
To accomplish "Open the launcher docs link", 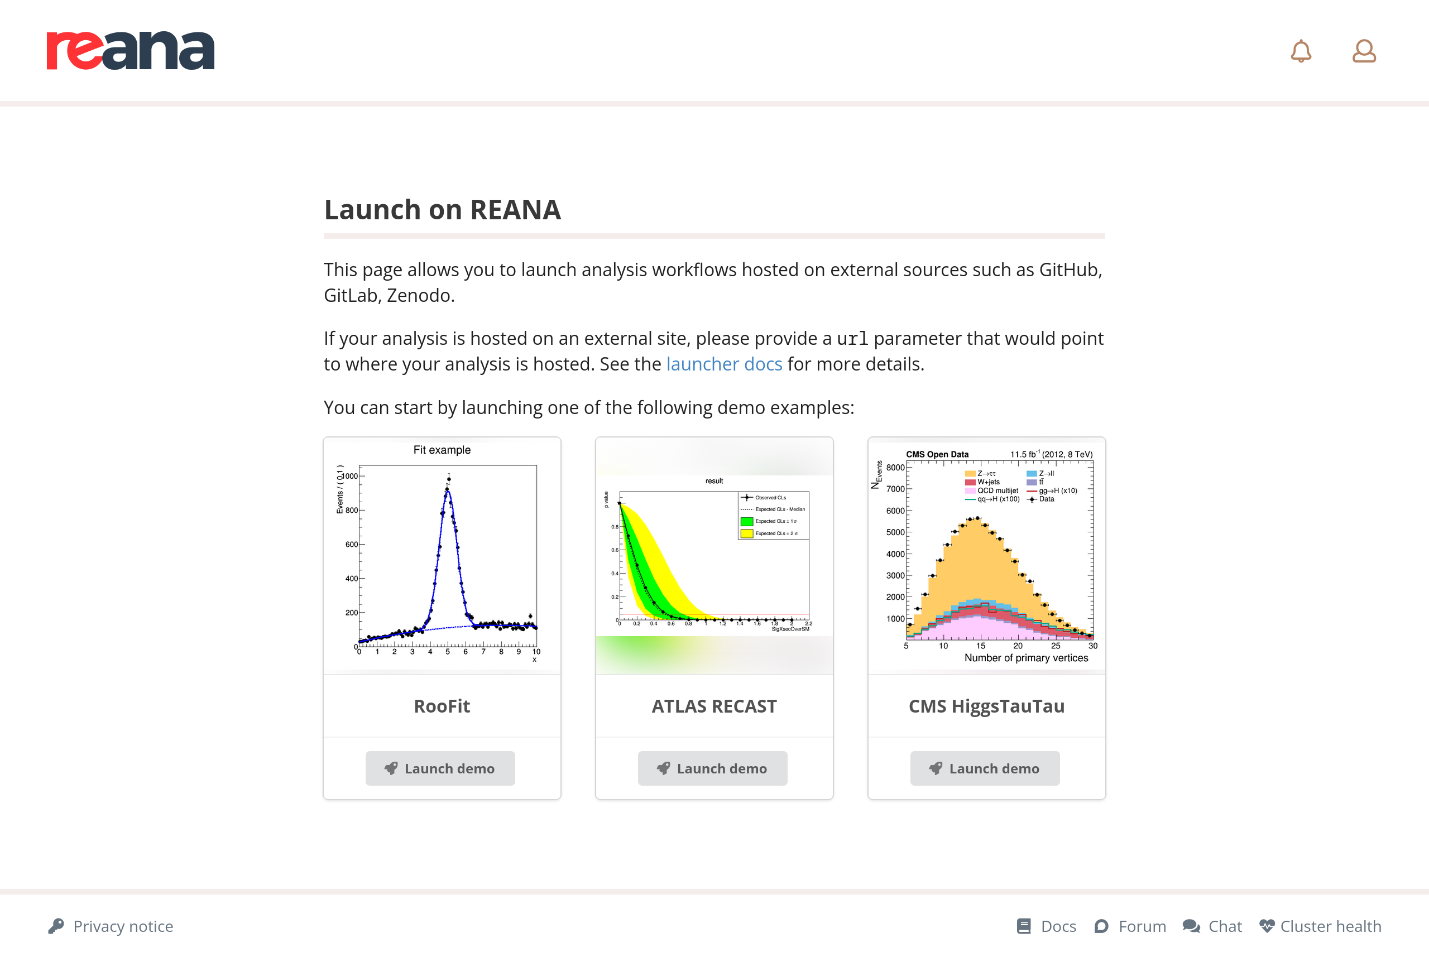I will [x=724, y=364].
